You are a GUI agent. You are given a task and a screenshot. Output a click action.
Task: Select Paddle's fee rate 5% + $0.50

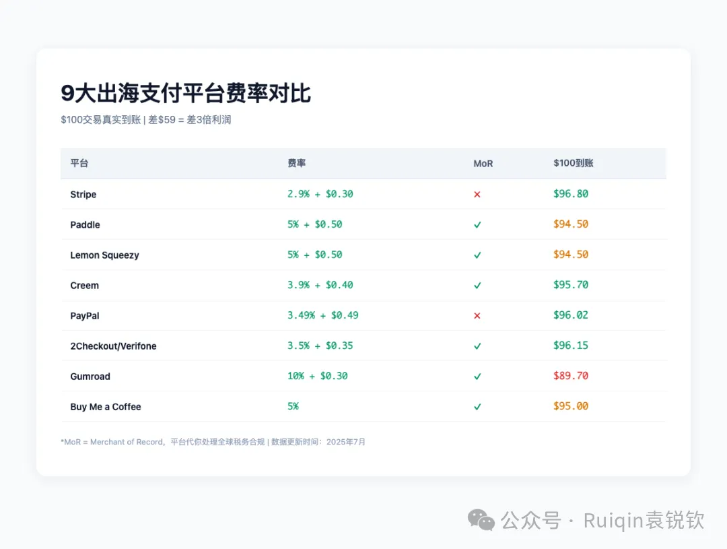(315, 224)
